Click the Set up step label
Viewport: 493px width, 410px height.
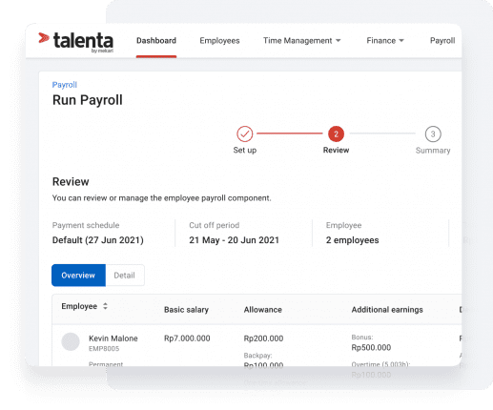245,151
